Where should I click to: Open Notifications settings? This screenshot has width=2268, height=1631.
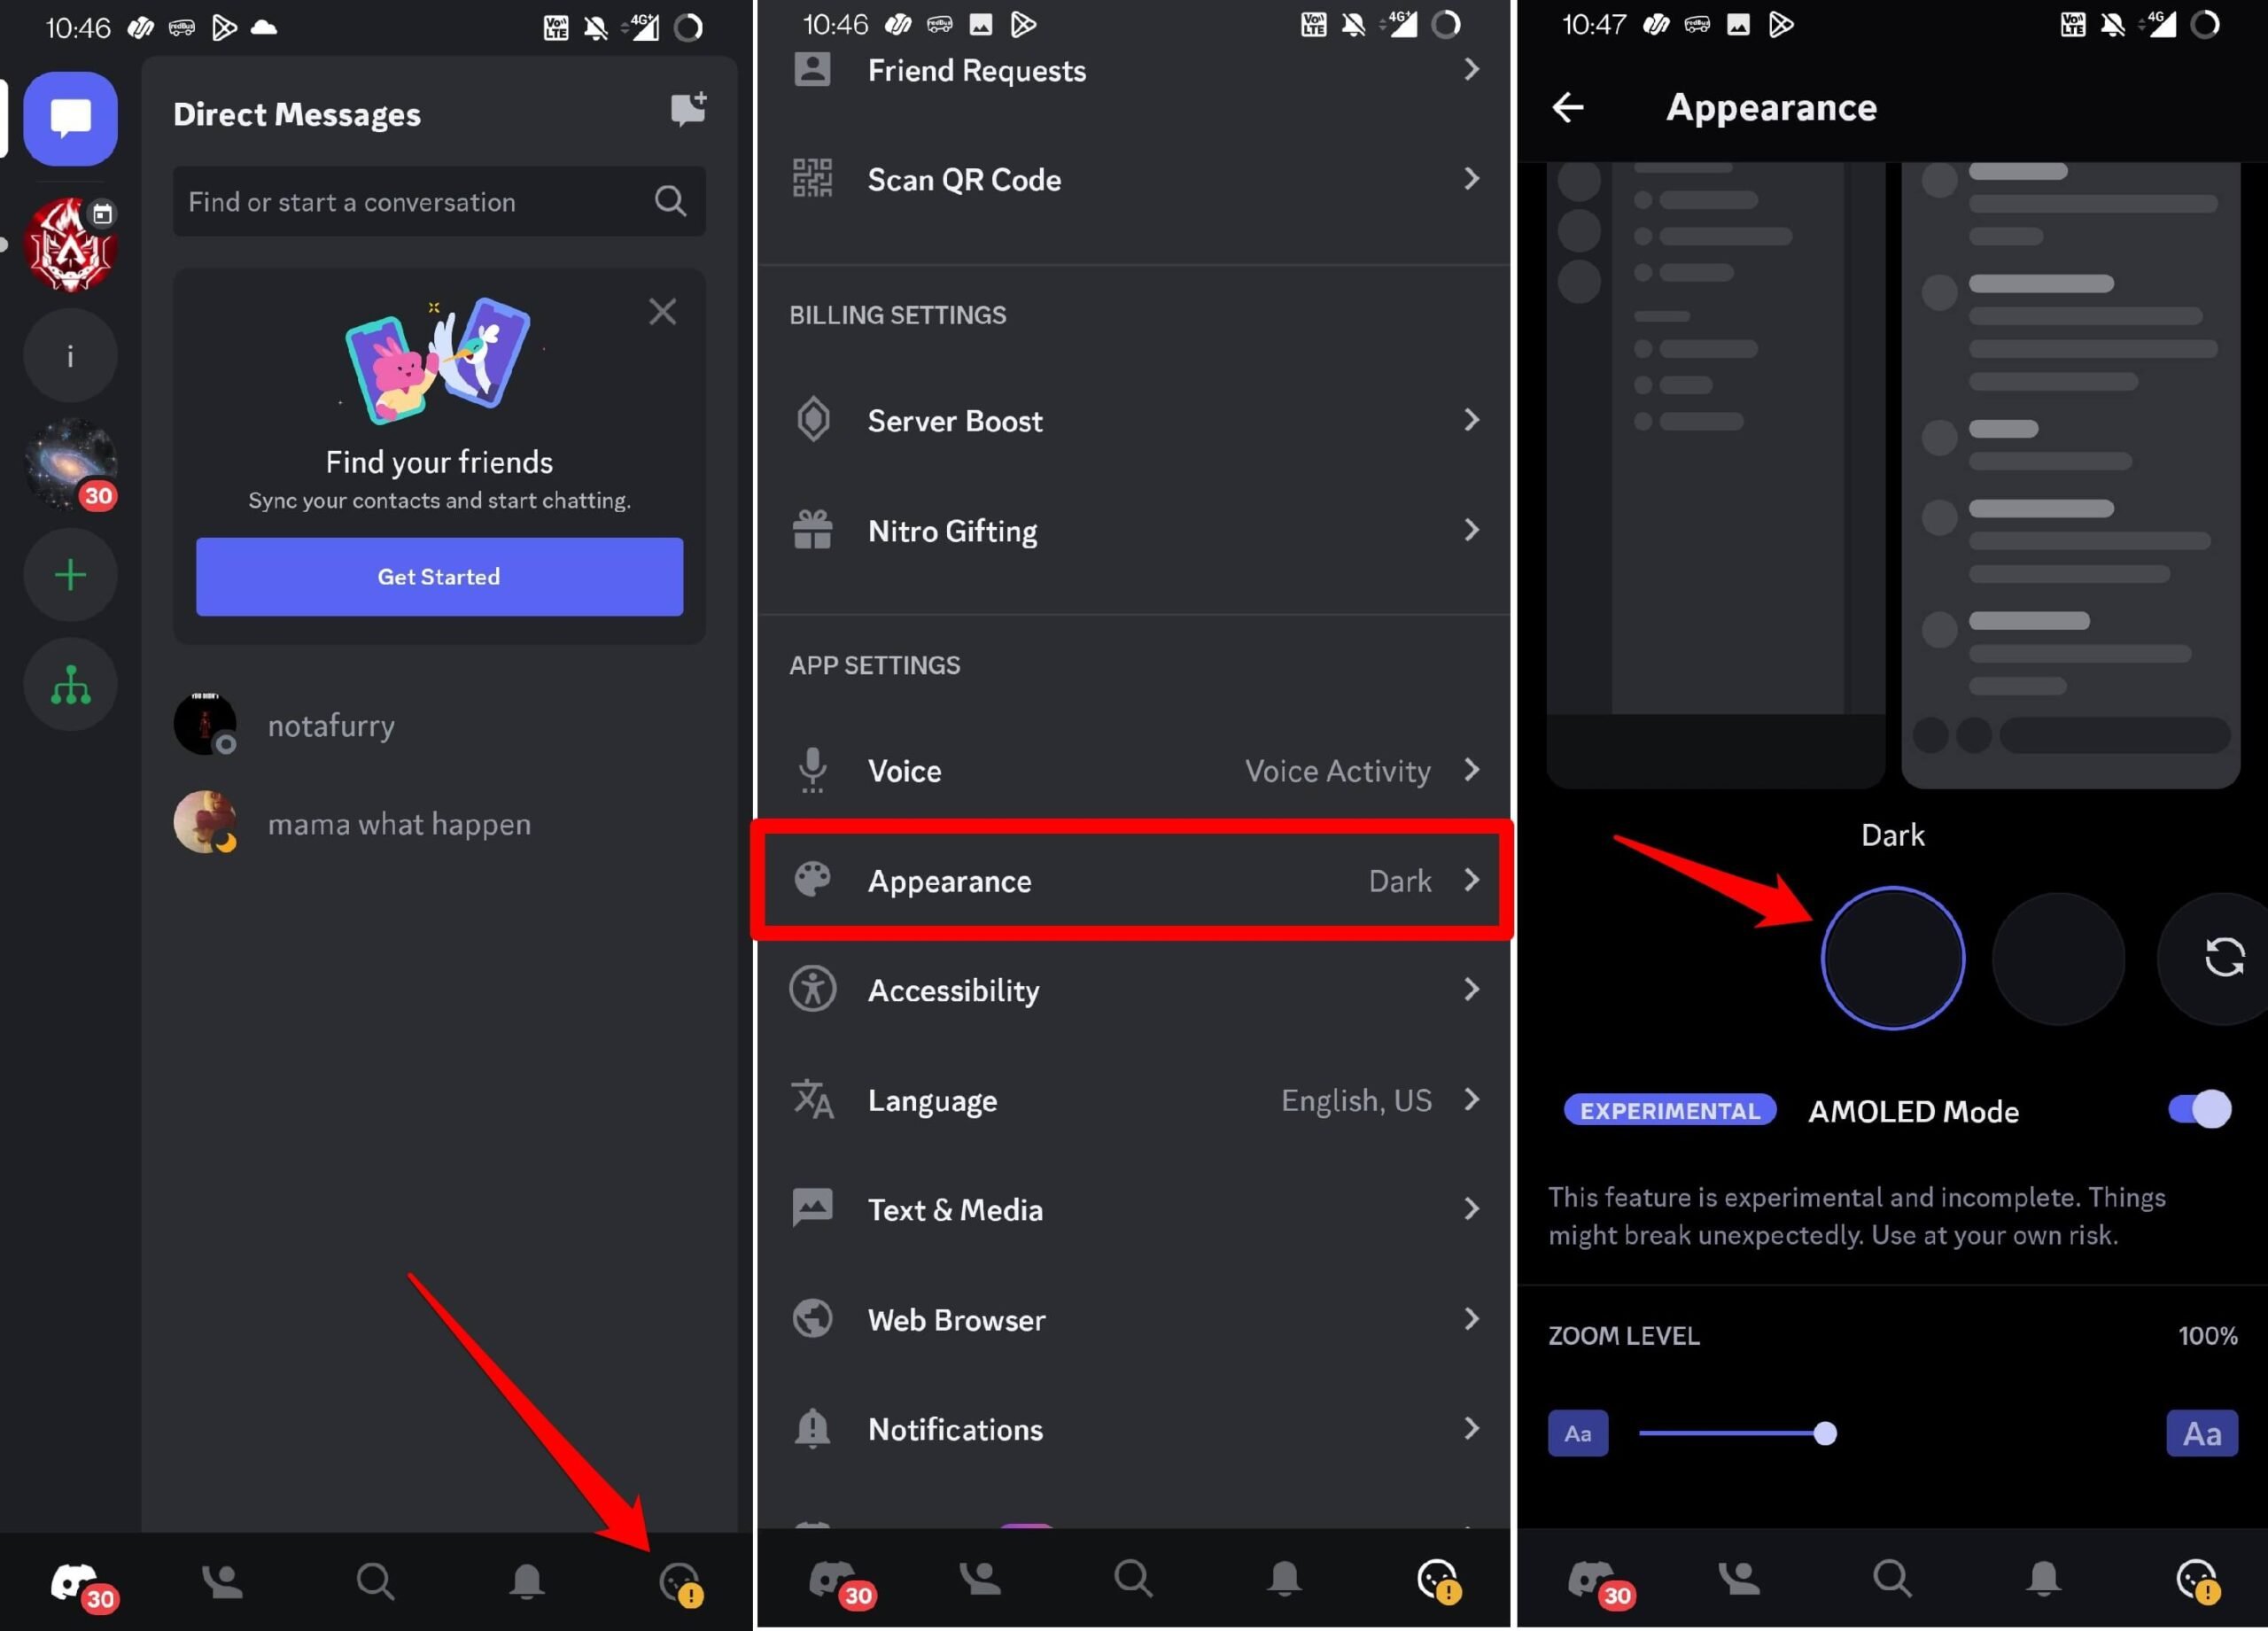click(x=1134, y=1428)
